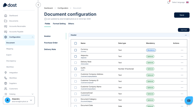Open actions menu for Alejandra row
This screenshot has height=107, width=195.
182,57
